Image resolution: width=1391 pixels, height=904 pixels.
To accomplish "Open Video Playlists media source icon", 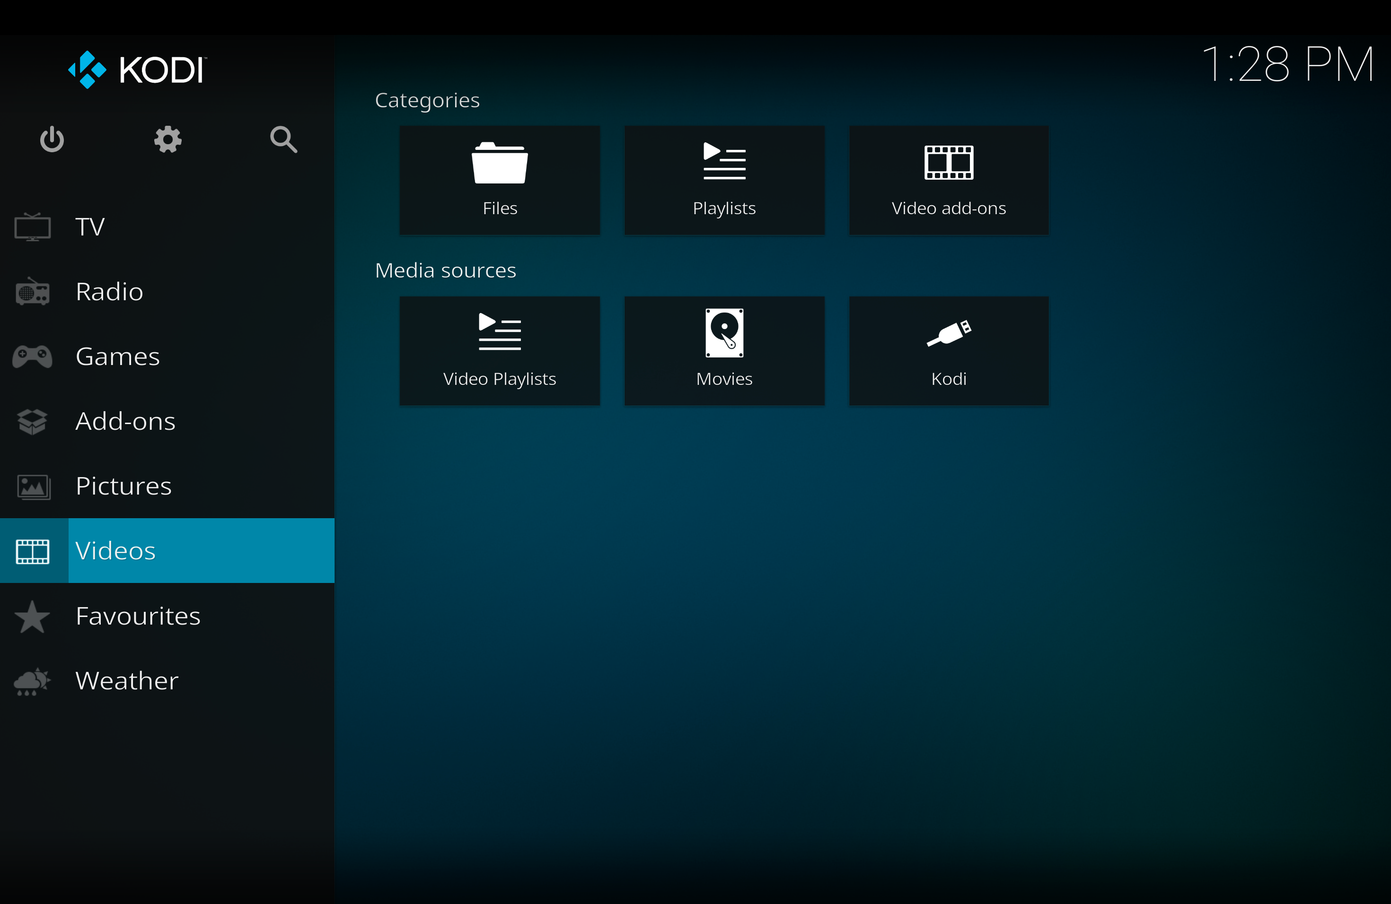I will pos(500,332).
